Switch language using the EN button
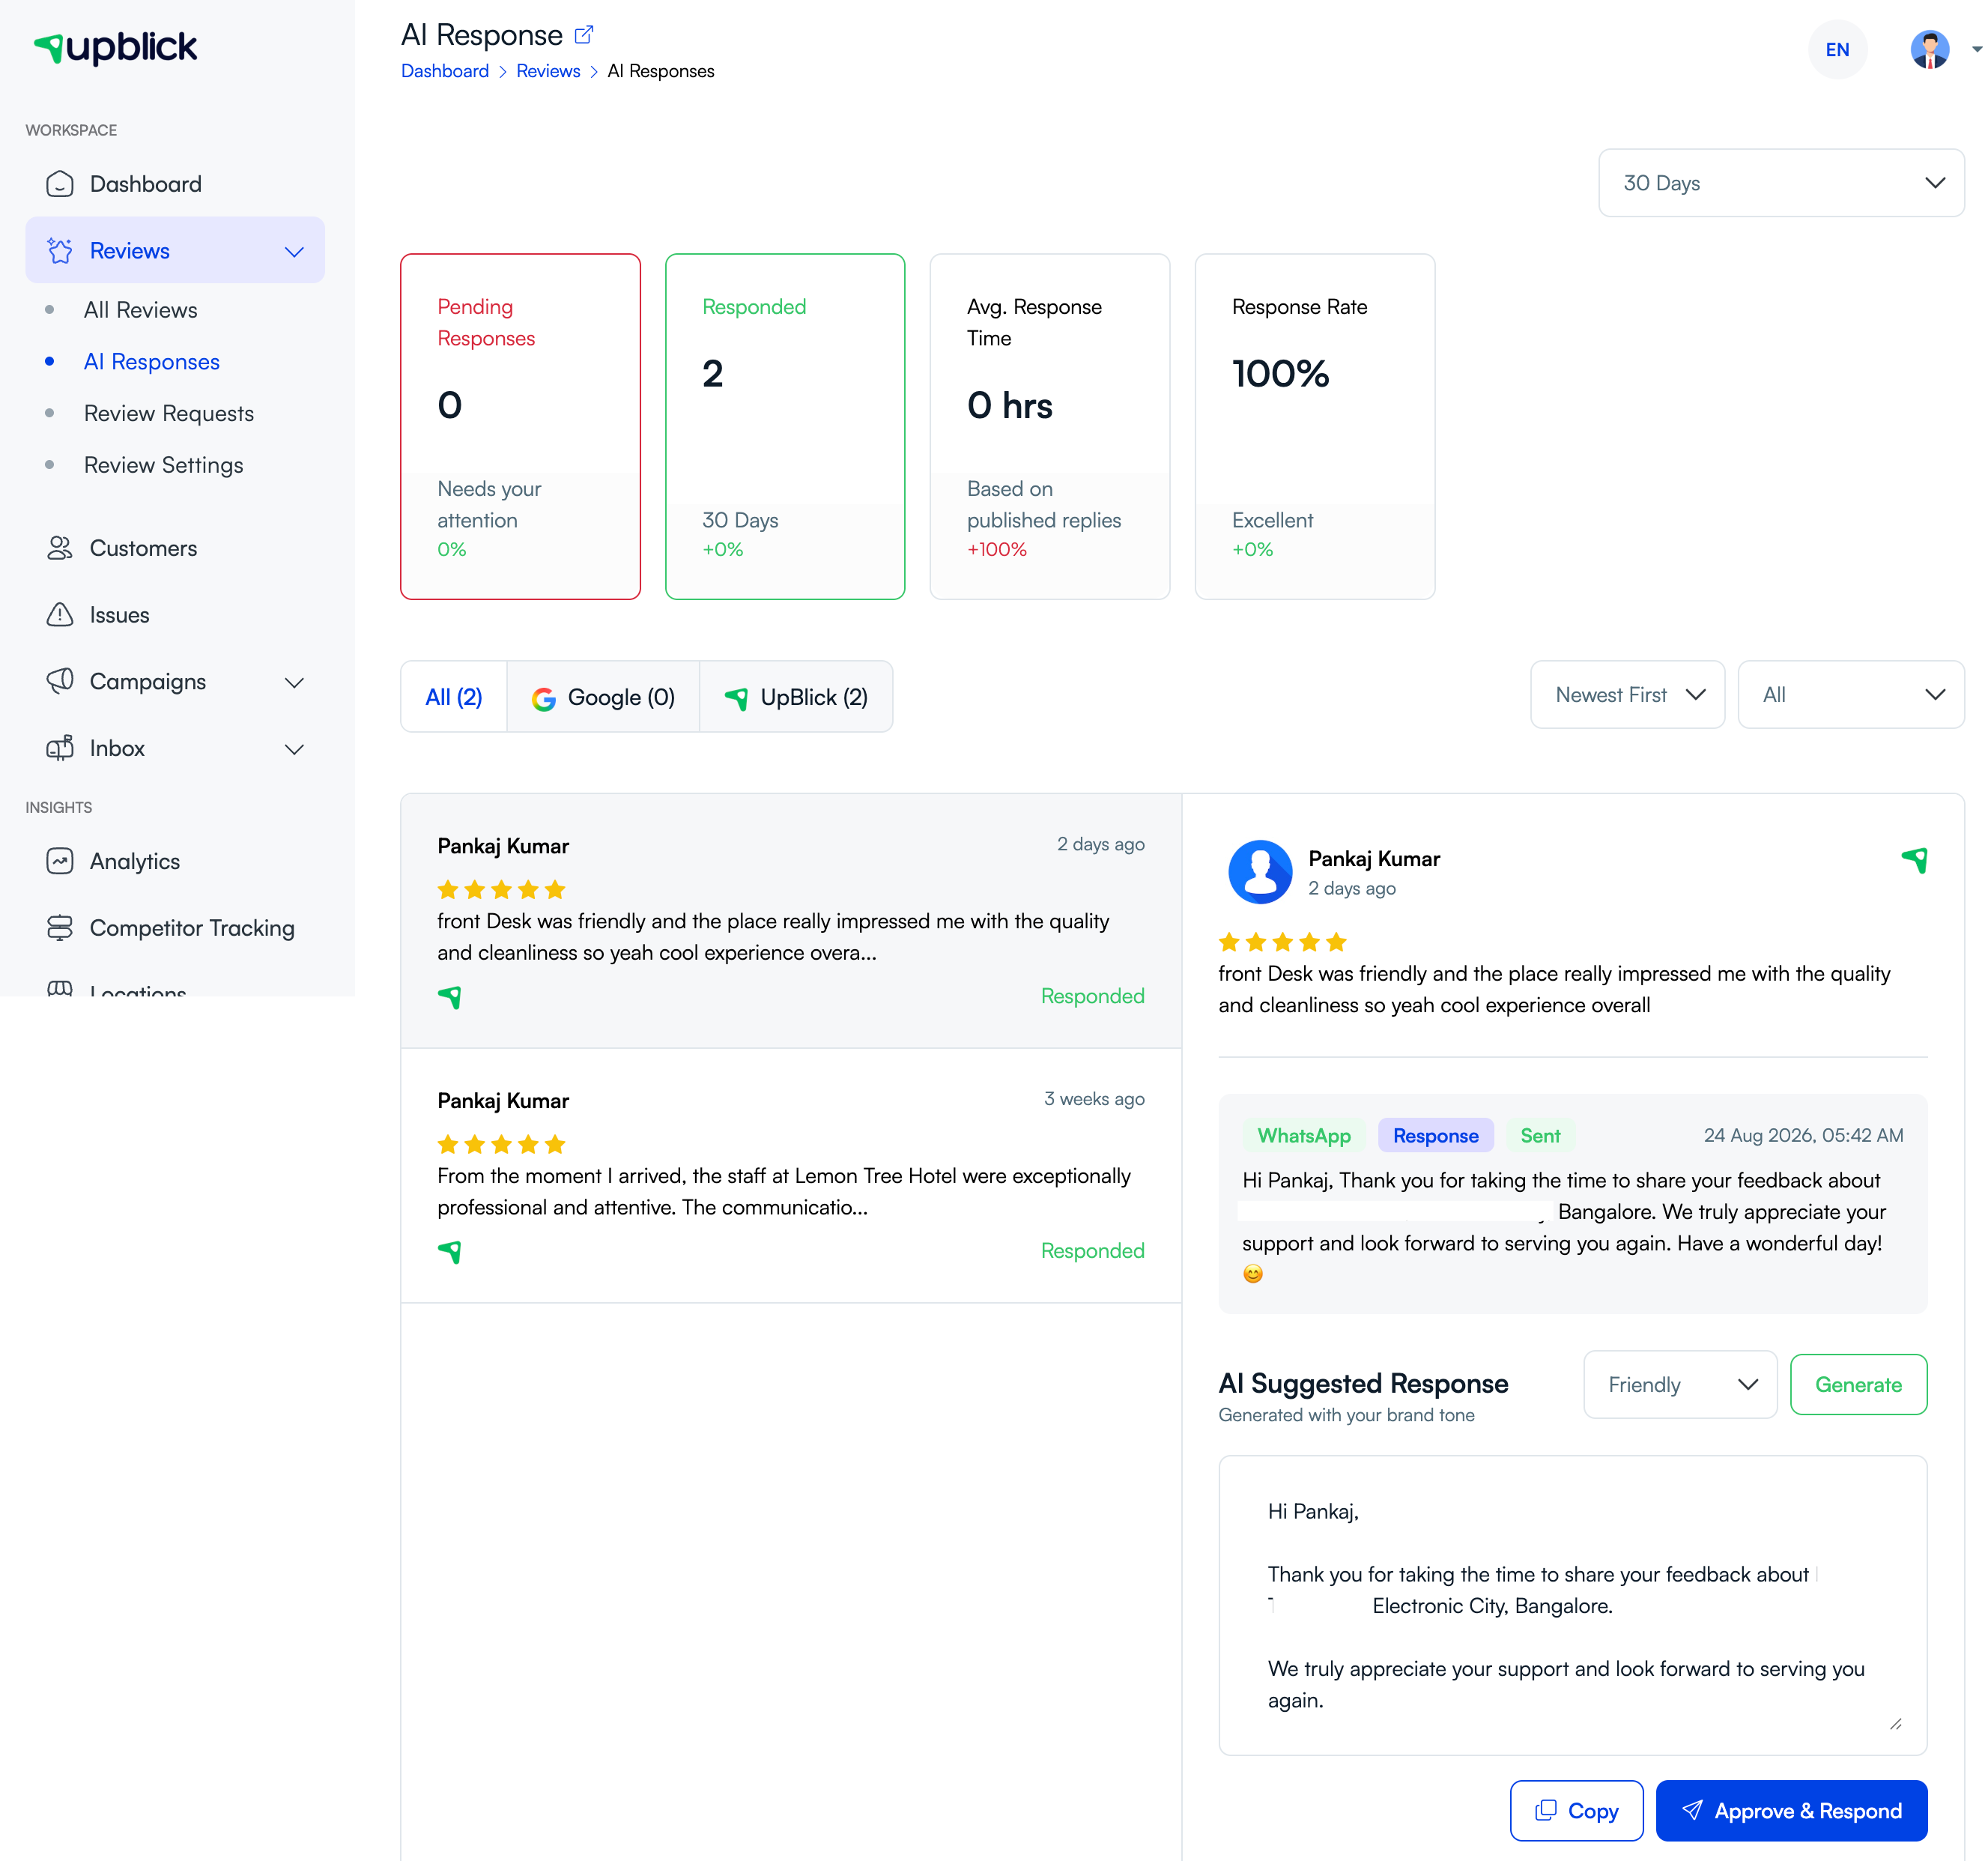This screenshot has width=1988, height=1861. click(x=1837, y=49)
